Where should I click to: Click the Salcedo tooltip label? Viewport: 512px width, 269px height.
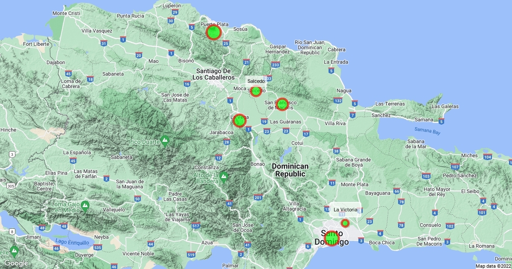click(256, 81)
